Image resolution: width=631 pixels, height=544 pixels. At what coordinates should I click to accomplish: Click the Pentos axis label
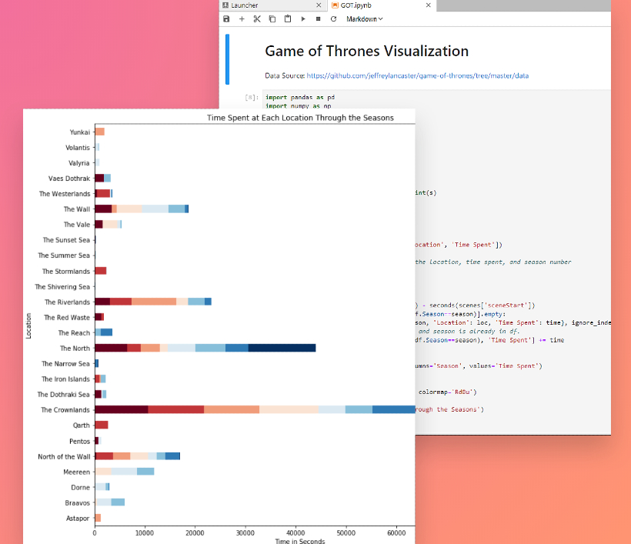click(x=80, y=442)
